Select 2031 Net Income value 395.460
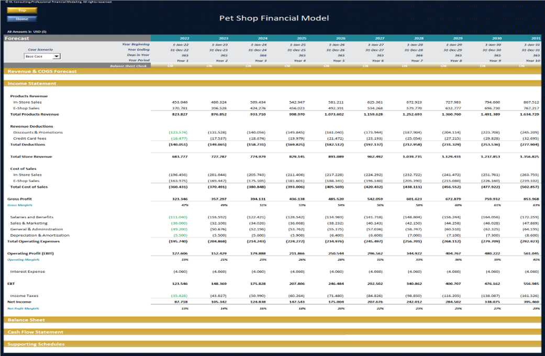The height and width of the screenshot is (356, 545). click(531, 302)
